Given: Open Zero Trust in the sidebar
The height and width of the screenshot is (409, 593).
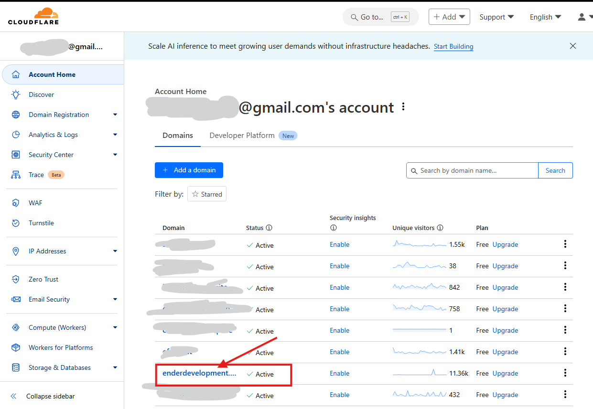Looking at the screenshot, I should tap(43, 279).
